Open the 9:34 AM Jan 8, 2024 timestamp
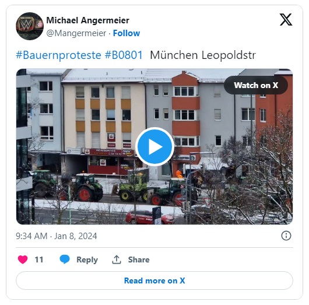This screenshot has height=305, width=309. (57, 236)
